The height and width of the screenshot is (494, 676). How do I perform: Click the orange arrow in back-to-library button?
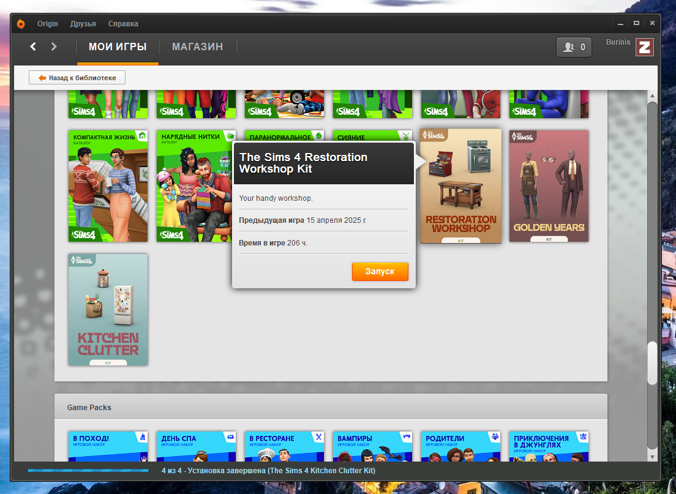point(42,78)
